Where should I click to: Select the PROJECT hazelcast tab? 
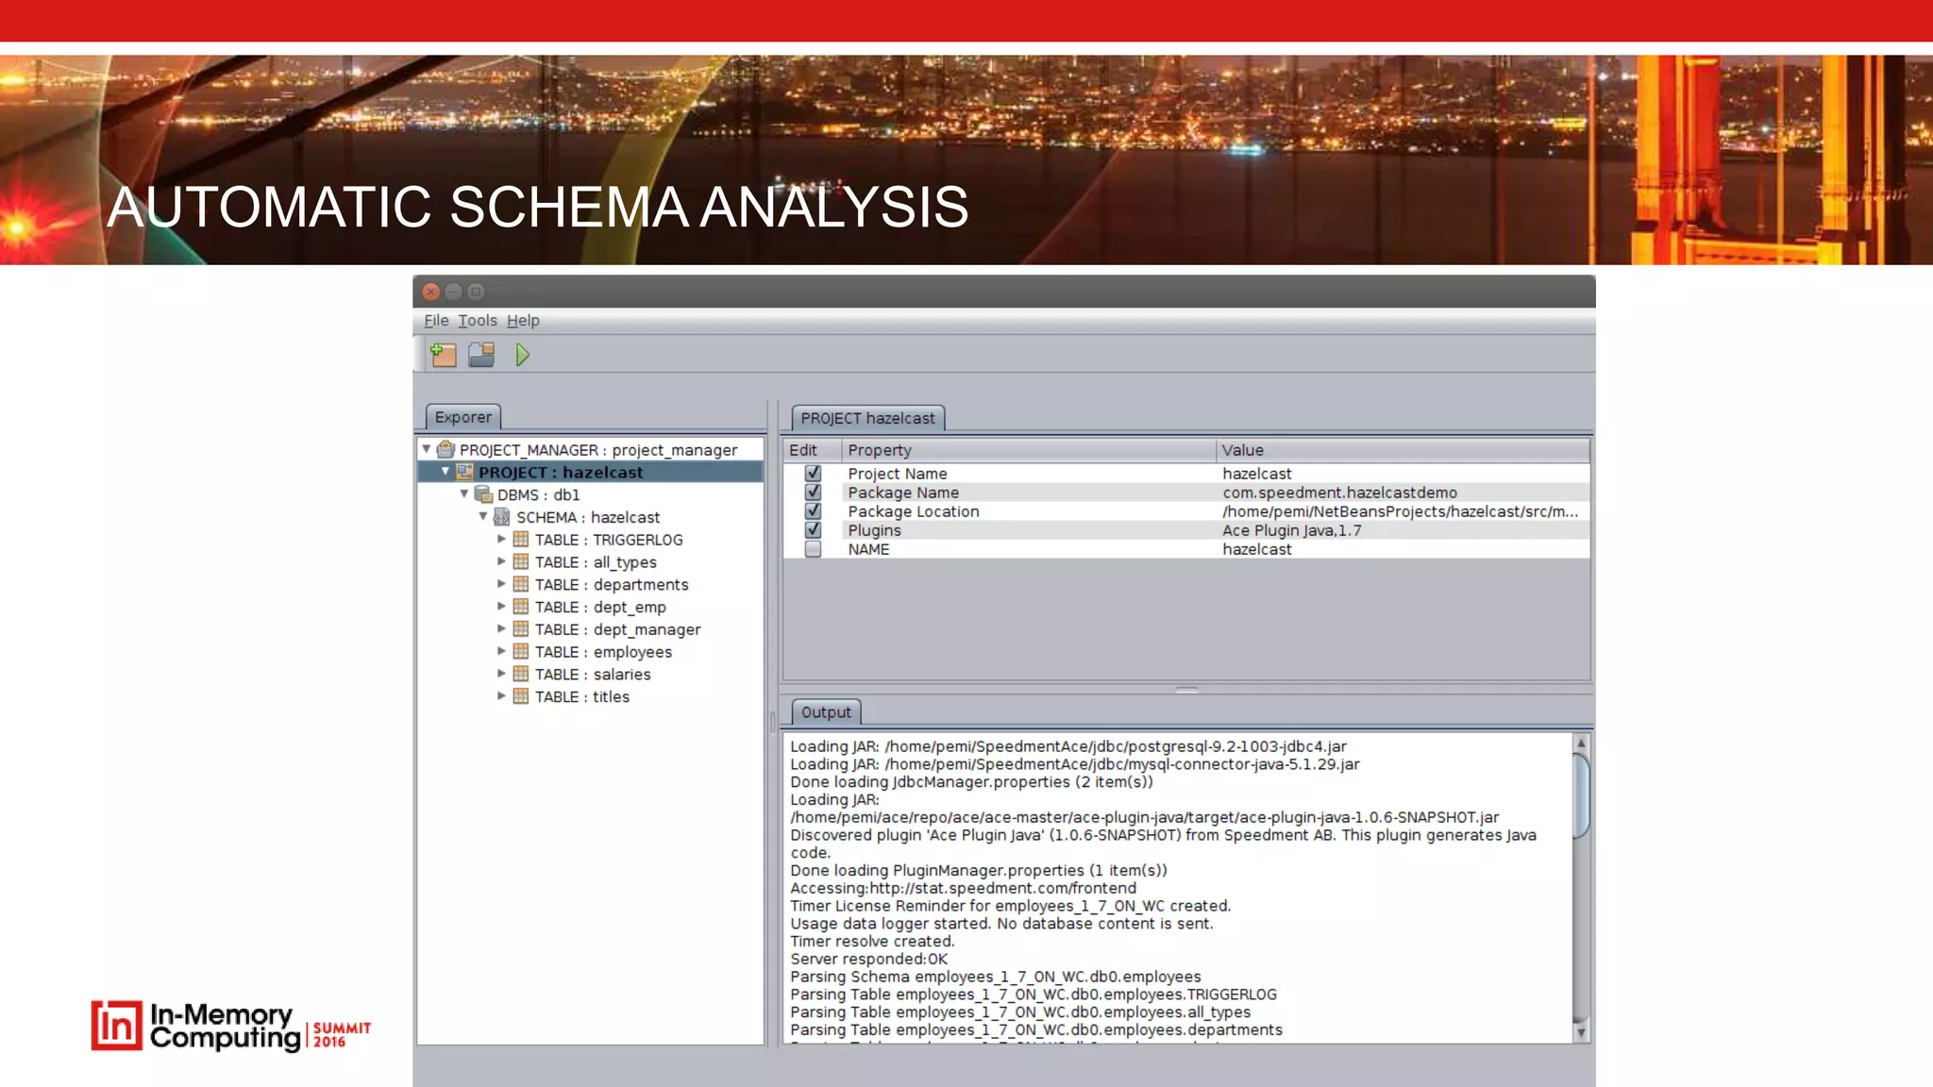868,418
